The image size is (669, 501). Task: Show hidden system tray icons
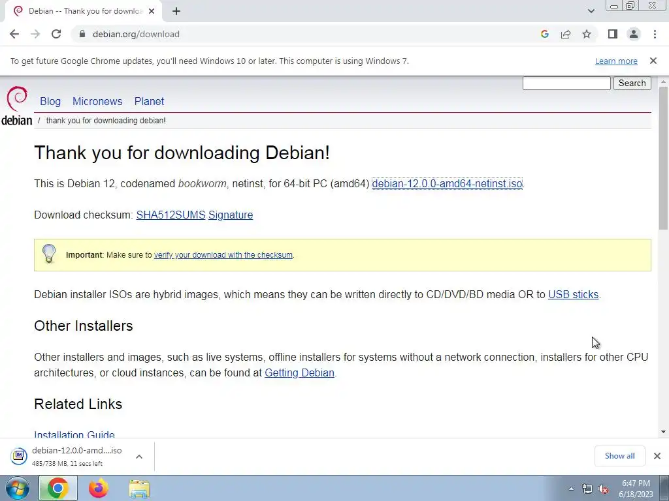click(x=571, y=489)
